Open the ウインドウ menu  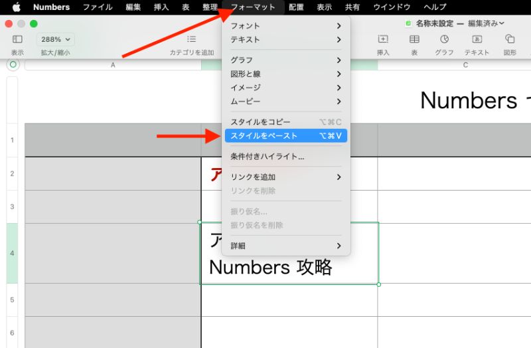392,7
